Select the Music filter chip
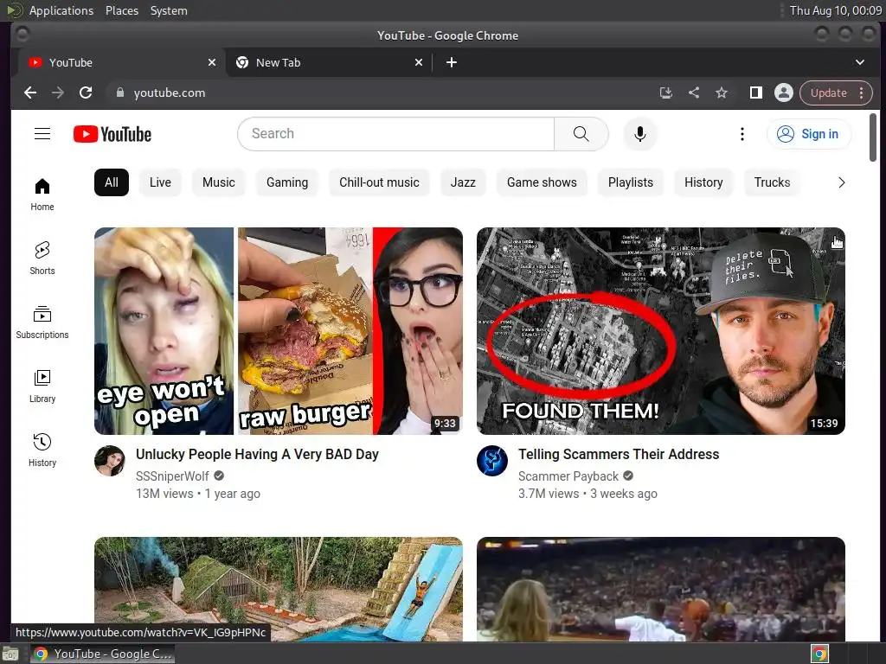Viewport: 886px width, 664px height. pos(219,182)
